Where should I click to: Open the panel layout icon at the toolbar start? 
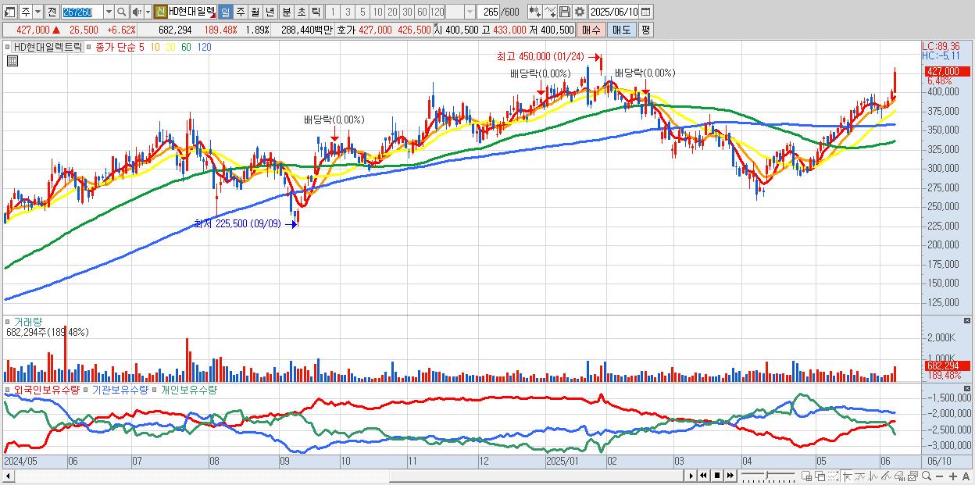tap(9, 12)
